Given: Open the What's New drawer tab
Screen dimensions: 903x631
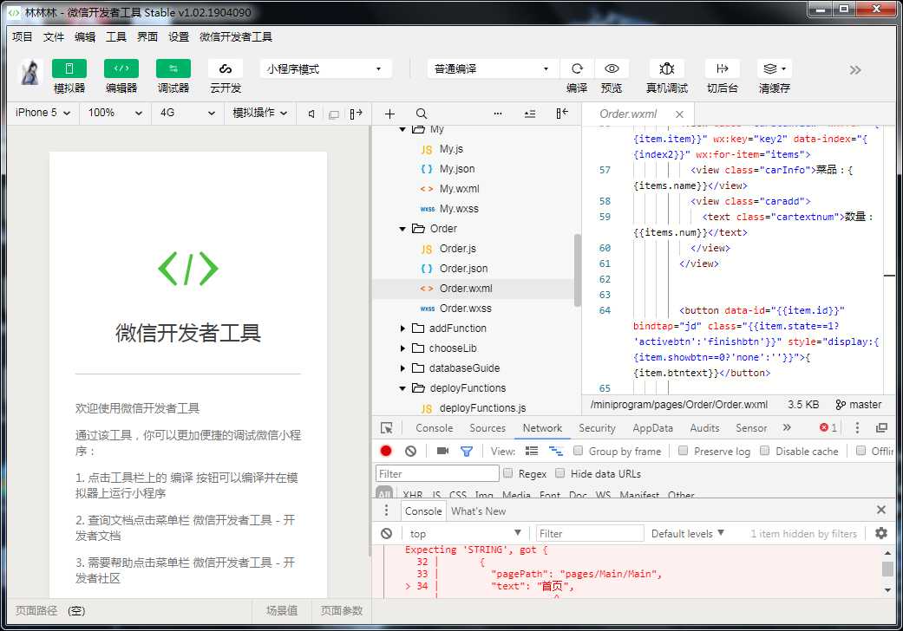Looking at the screenshot, I should [478, 511].
